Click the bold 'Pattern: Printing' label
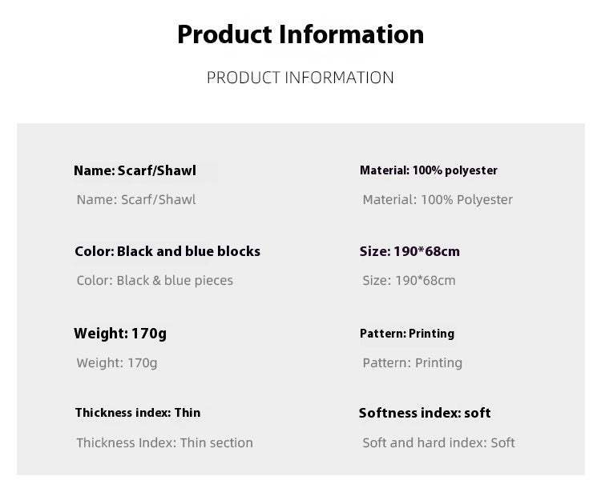Screen dimensions: 601x488 coord(407,334)
